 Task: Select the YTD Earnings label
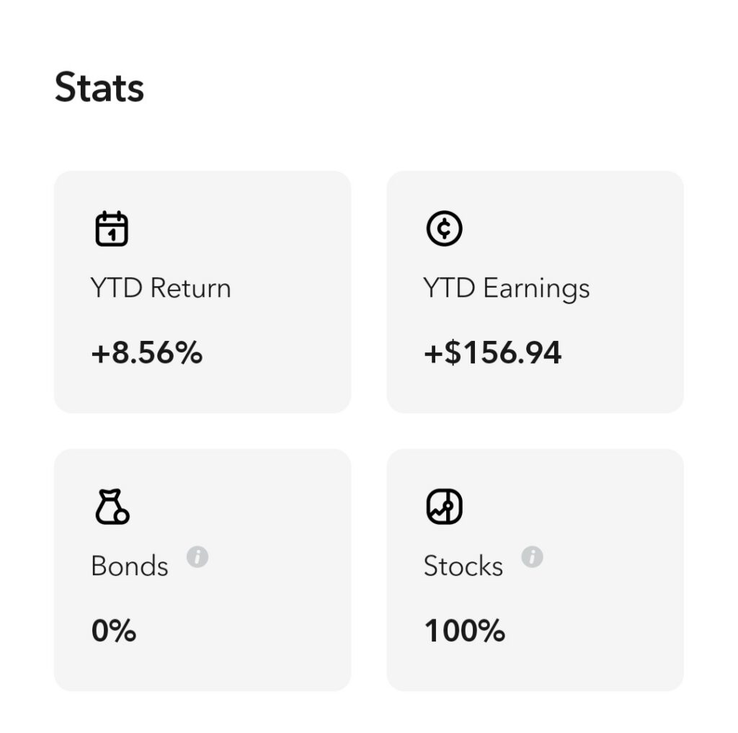point(506,288)
